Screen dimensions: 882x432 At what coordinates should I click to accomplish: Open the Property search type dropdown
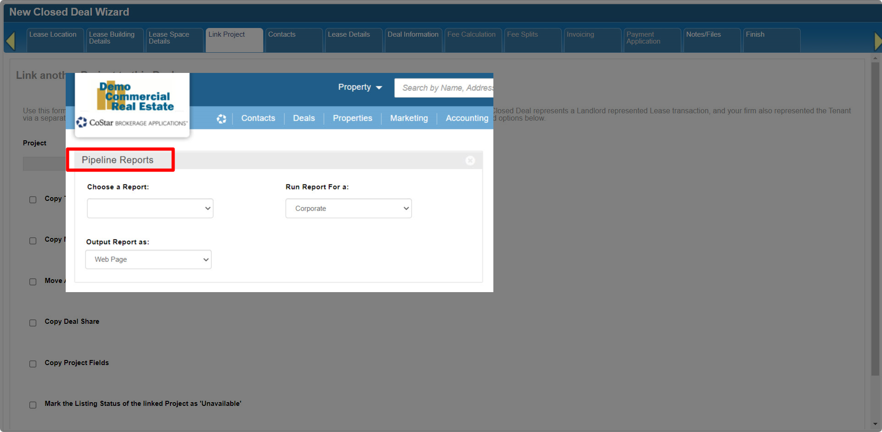click(360, 87)
